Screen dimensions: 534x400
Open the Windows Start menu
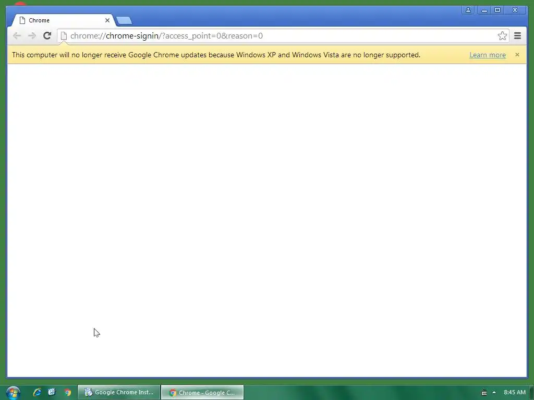(13, 393)
